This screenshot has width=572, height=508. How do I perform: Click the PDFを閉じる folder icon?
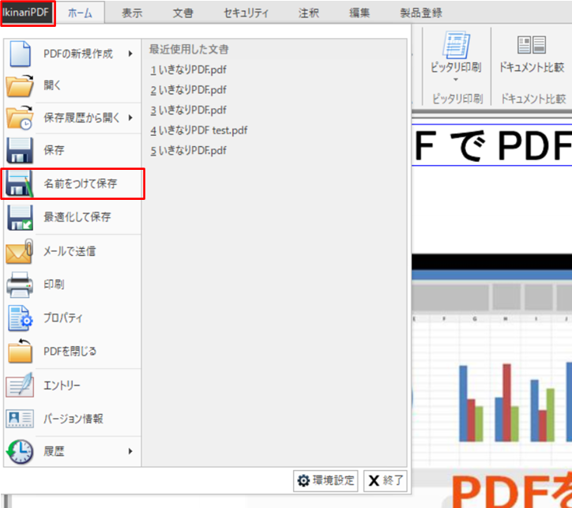20,351
